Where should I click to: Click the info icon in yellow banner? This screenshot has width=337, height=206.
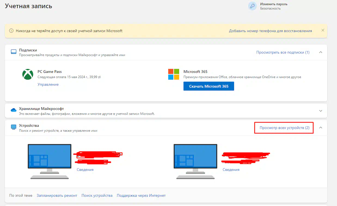click(x=11, y=31)
